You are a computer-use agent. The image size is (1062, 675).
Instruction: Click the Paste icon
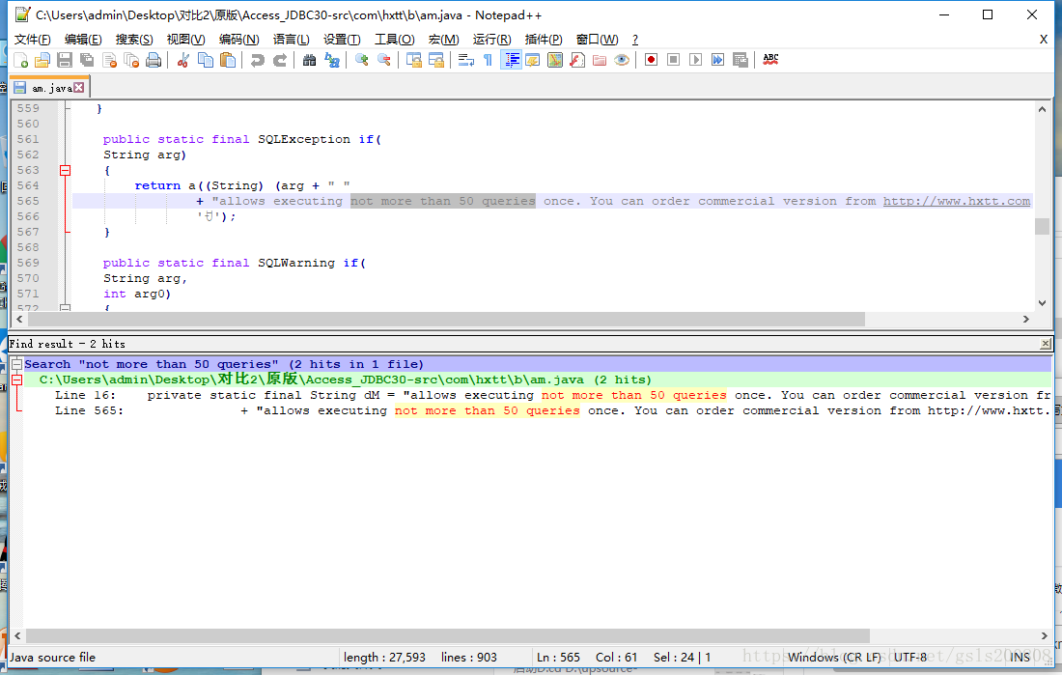(226, 59)
